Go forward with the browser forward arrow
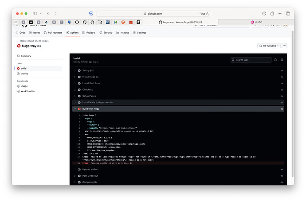 (55, 13)
